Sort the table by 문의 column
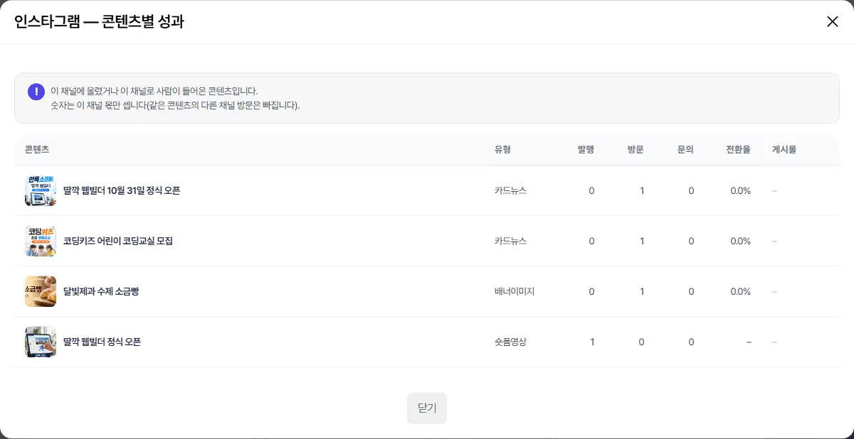The image size is (854, 439). click(x=685, y=150)
